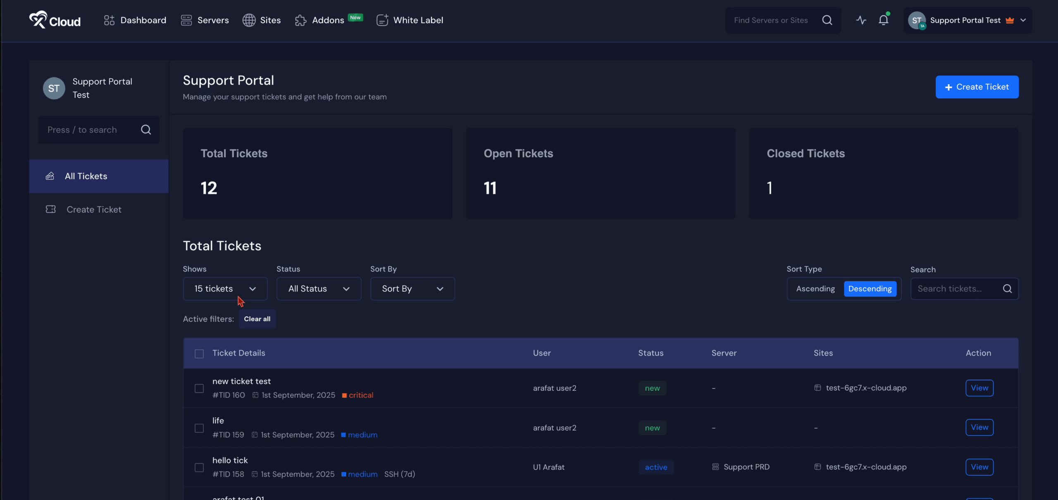Click the ST profile avatar in sidebar
1058x500 pixels.
(x=54, y=88)
